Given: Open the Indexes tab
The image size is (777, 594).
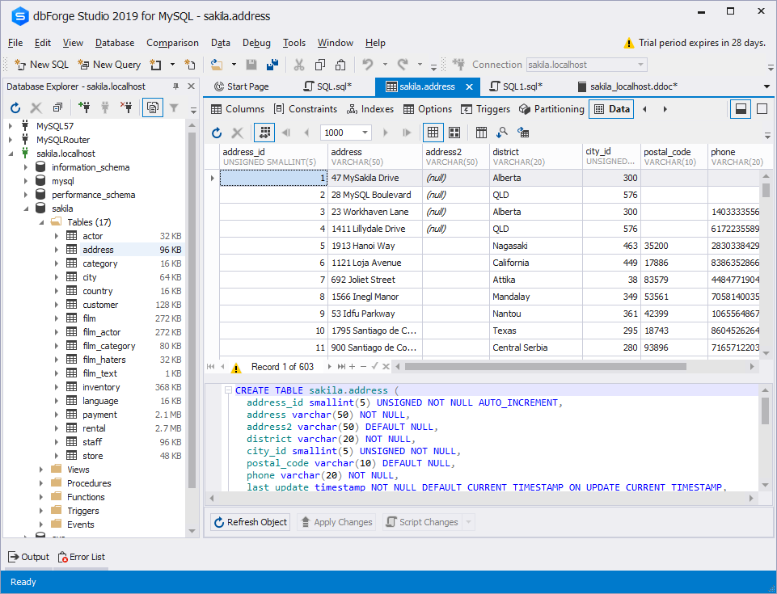Looking at the screenshot, I should pyautogui.click(x=370, y=109).
